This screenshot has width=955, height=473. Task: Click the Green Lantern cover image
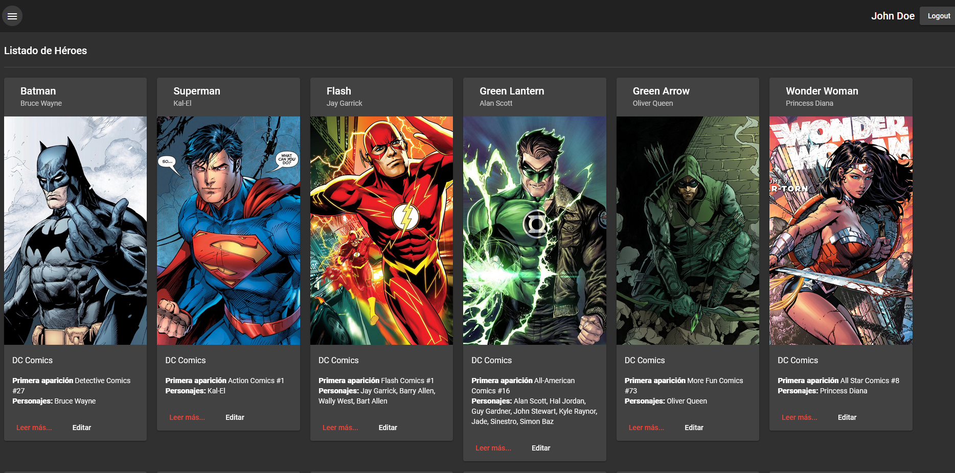(x=535, y=230)
